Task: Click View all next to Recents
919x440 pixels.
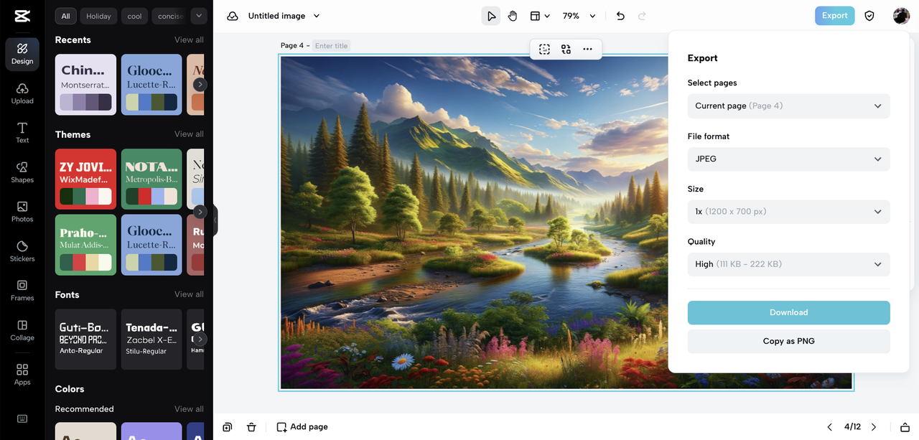Action: tap(189, 40)
